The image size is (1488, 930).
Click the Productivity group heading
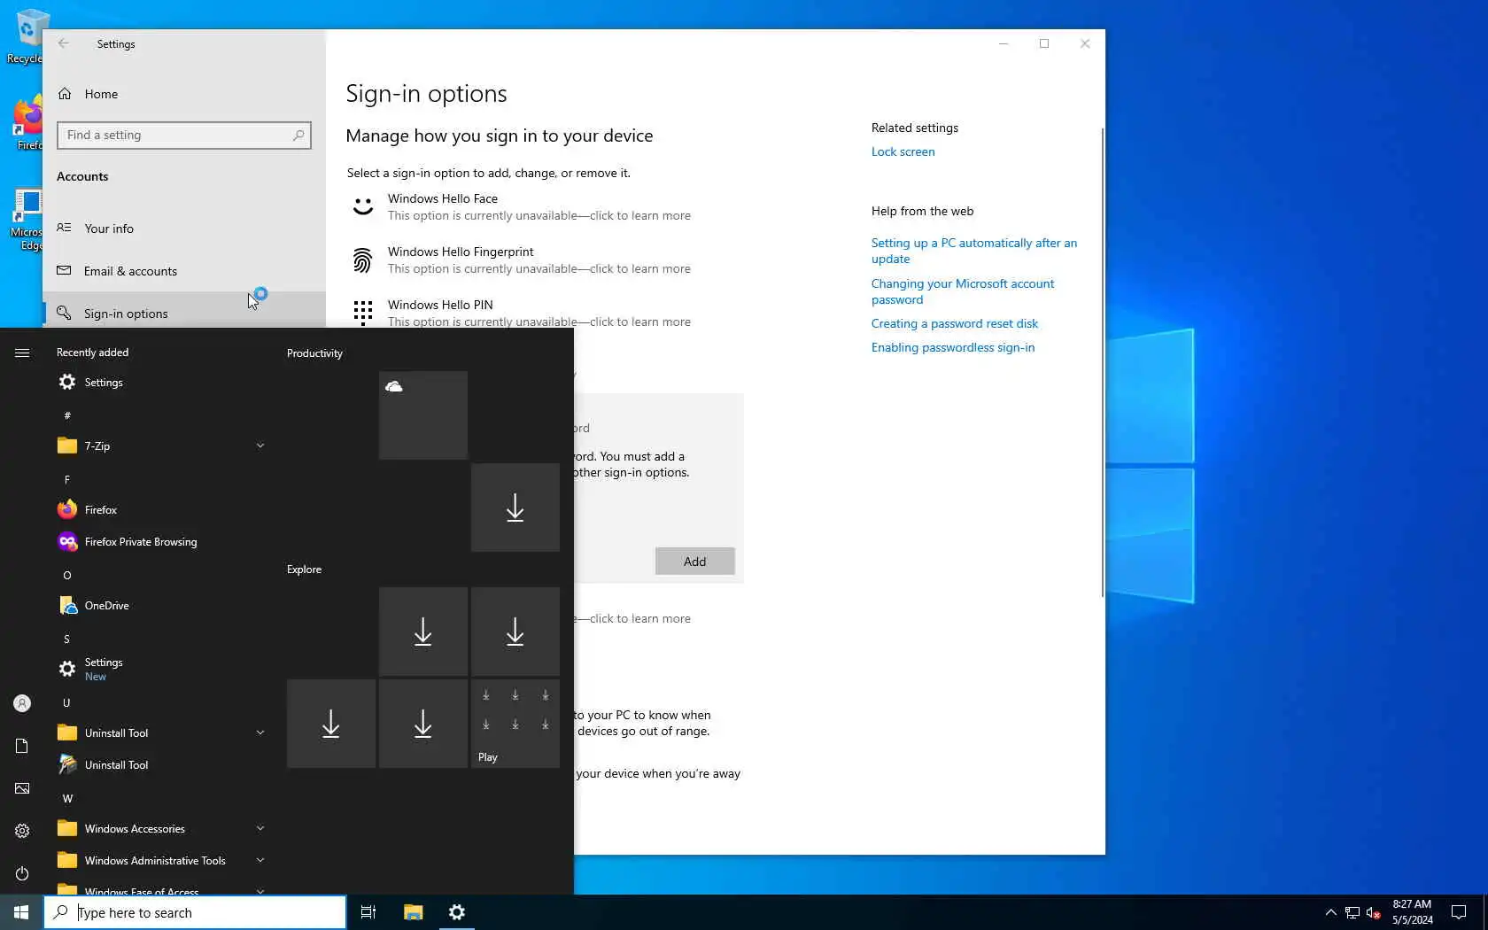[x=314, y=353]
